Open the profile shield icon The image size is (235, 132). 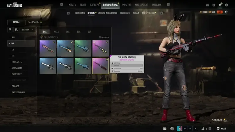click(x=226, y=12)
